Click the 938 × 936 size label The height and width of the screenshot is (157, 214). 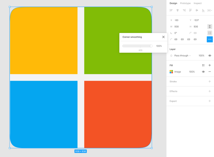(81, 151)
